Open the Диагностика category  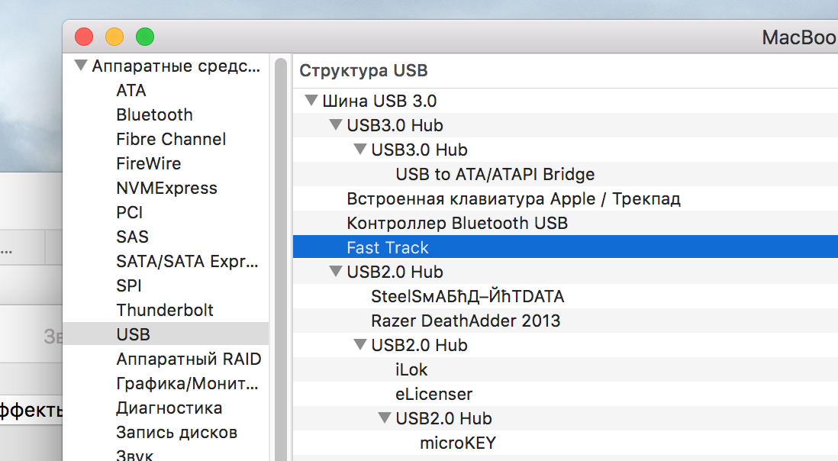(x=169, y=408)
